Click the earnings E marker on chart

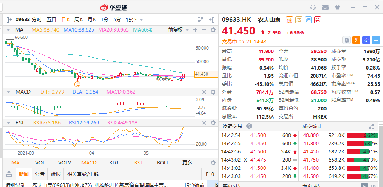click(77, 84)
